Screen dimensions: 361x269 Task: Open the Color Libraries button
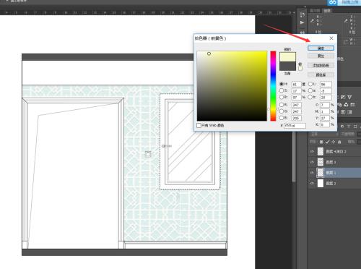point(321,74)
